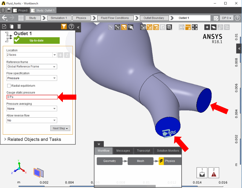Screen dimensions: 242x188
Task: Expand the right-side collapsed panel
Action: pyautogui.click(x=239, y=48)
